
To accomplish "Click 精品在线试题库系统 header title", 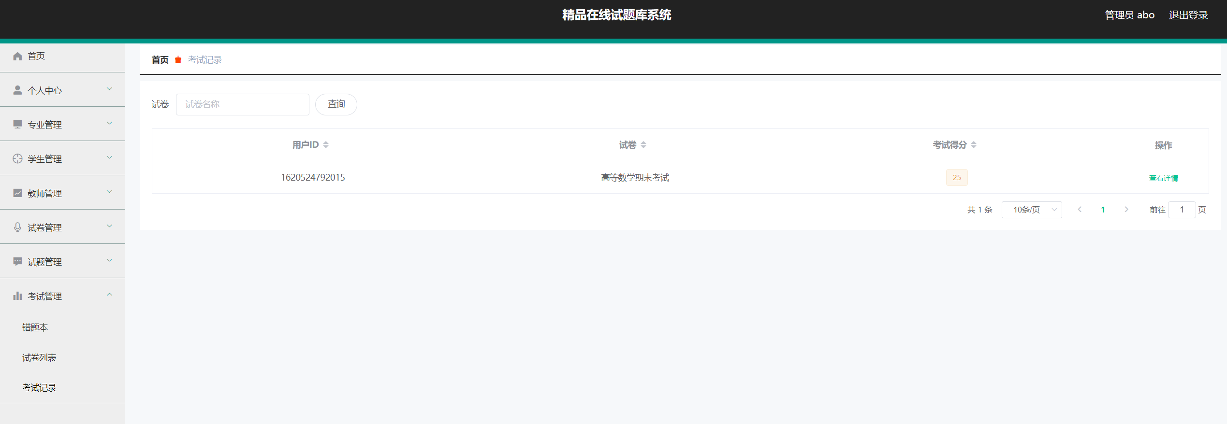I will click(x=616, y=15).
